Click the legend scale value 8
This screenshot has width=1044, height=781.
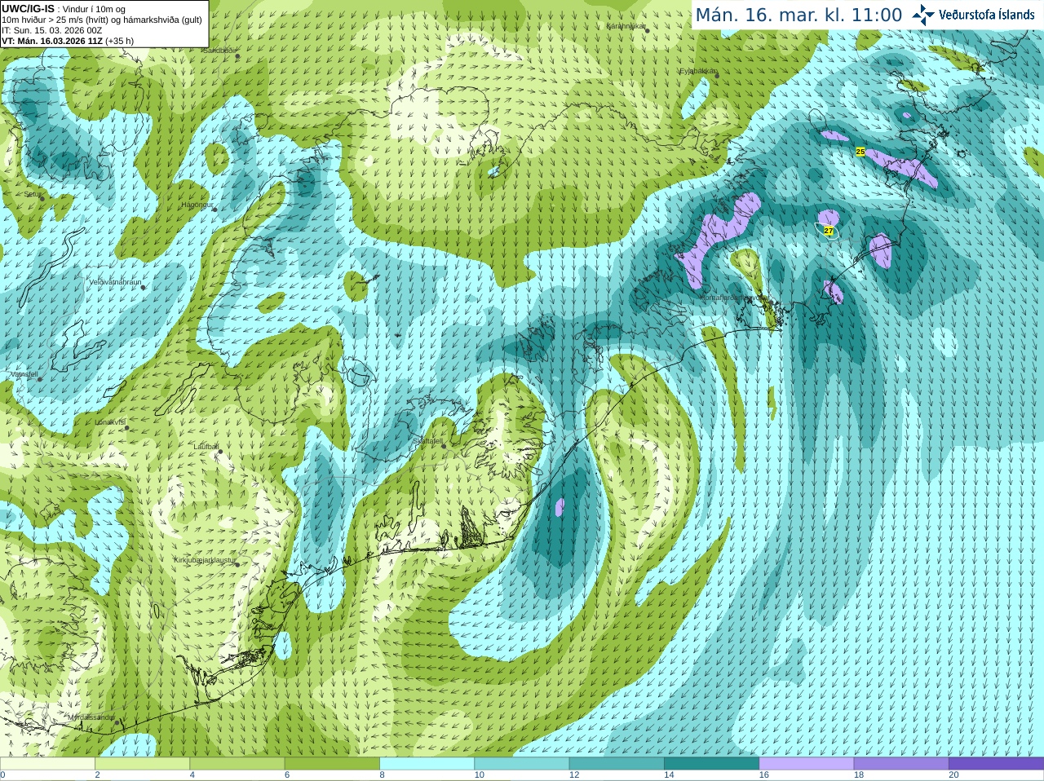tap(382, 775)
